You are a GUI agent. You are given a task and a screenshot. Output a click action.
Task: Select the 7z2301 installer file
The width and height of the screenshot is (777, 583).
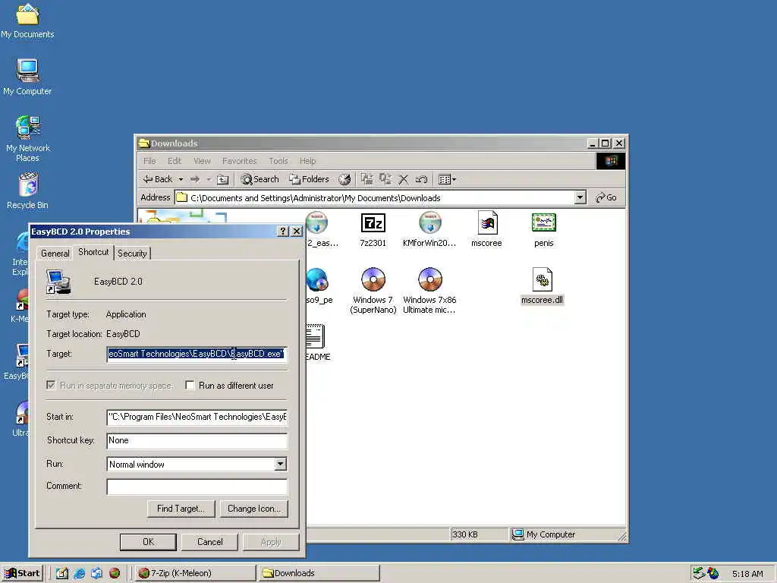pyautogui.click(x=373, y=230)
